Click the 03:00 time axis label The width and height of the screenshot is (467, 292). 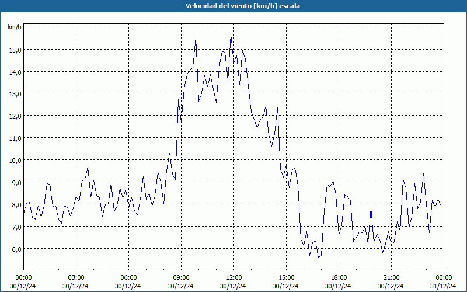pos(76,278)
